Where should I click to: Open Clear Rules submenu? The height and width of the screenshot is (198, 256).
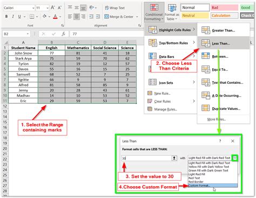[170, 101]
